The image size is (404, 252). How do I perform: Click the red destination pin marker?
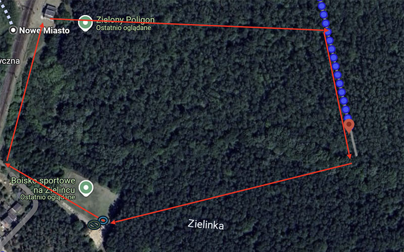click(x=349, y=127)
